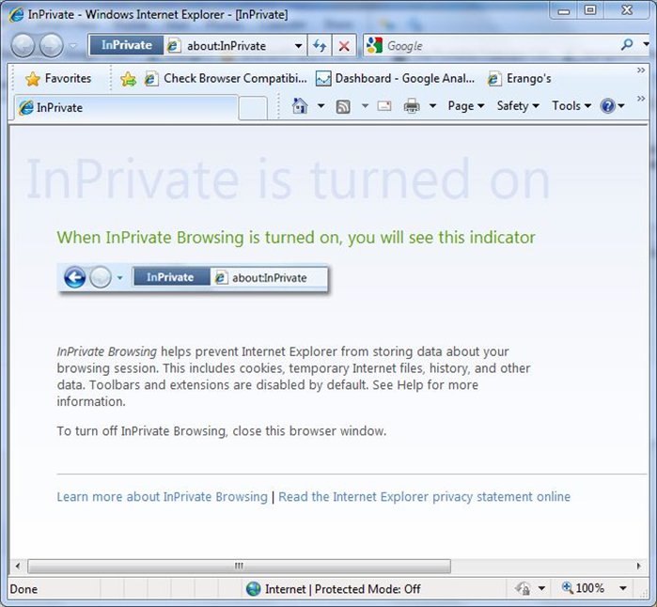Click the Help question mark icon
657x607 pixels.
pos(607,106)
